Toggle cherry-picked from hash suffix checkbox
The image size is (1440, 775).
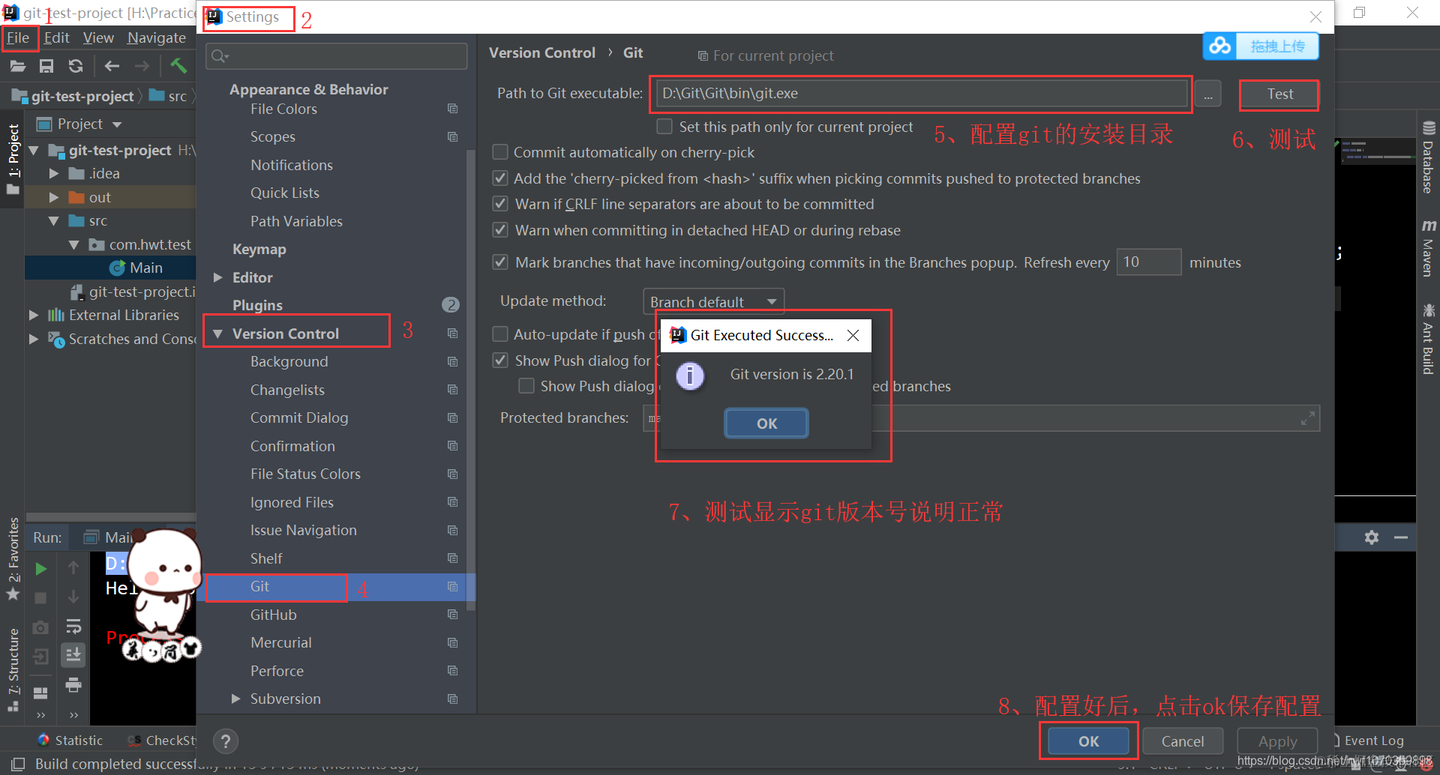pos(500,178)
